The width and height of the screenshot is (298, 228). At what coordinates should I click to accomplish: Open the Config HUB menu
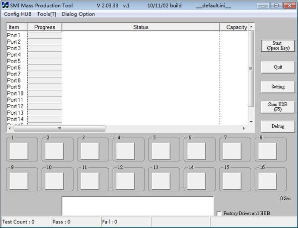click(x=18, y=14)
